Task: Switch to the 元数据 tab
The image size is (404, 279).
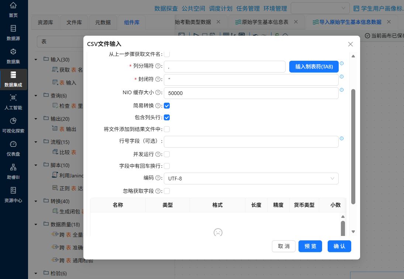Action: [x=103, y=22]
